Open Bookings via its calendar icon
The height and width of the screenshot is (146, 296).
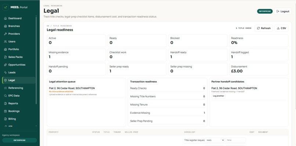point(5,111)
